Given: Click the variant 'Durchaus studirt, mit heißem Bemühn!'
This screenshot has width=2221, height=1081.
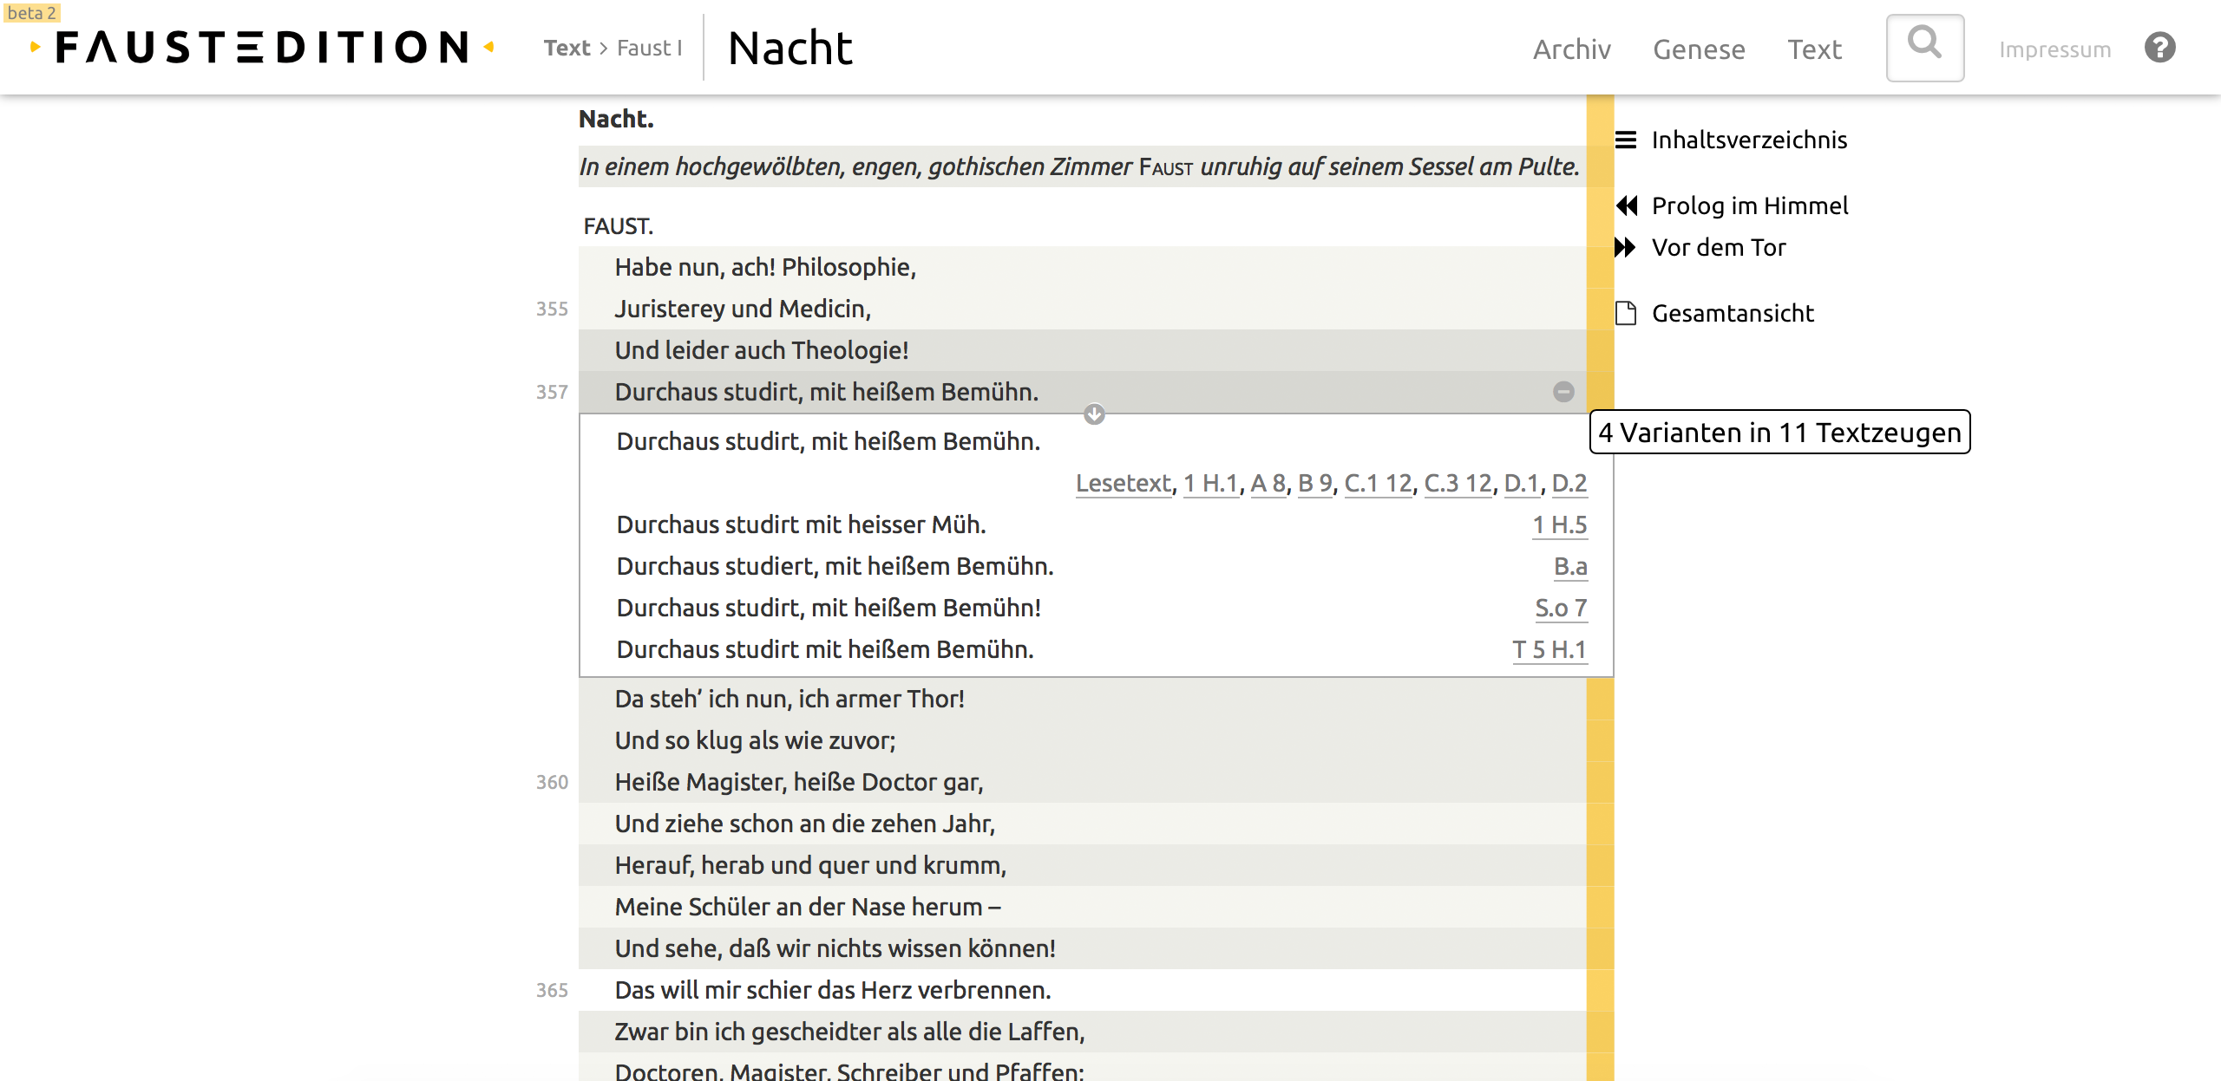Looking at the screenshot, I should click(x=829, y=608).
